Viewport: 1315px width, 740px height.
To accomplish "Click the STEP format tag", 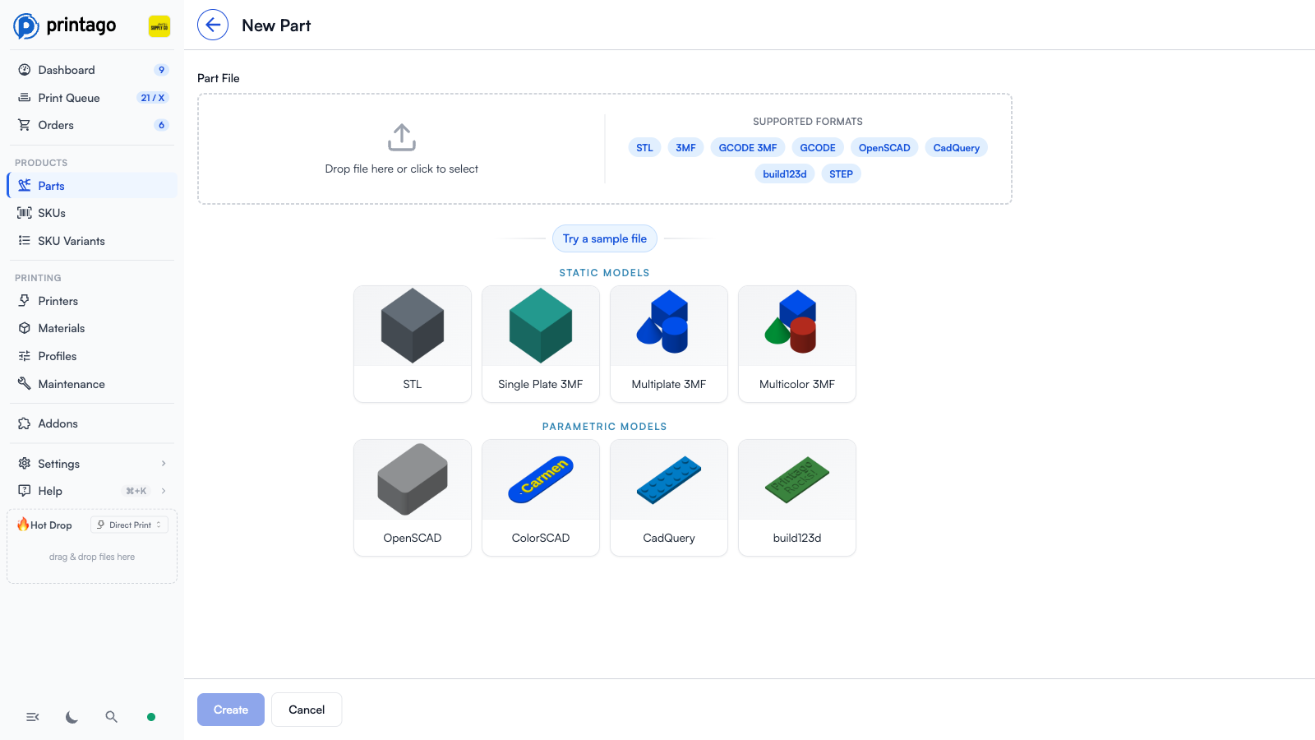I will pyautogui.click(x=841, y=173).
